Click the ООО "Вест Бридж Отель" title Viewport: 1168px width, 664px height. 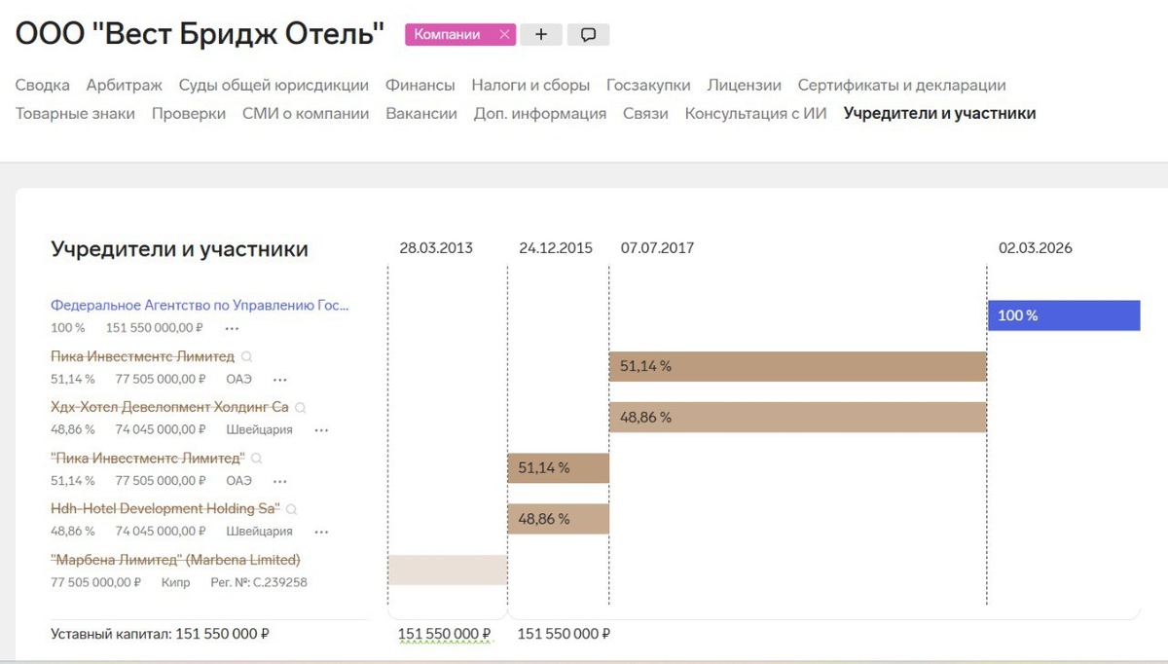pos(201,34)
